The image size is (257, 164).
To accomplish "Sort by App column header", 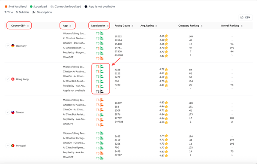I will click(x=67, y=26).
